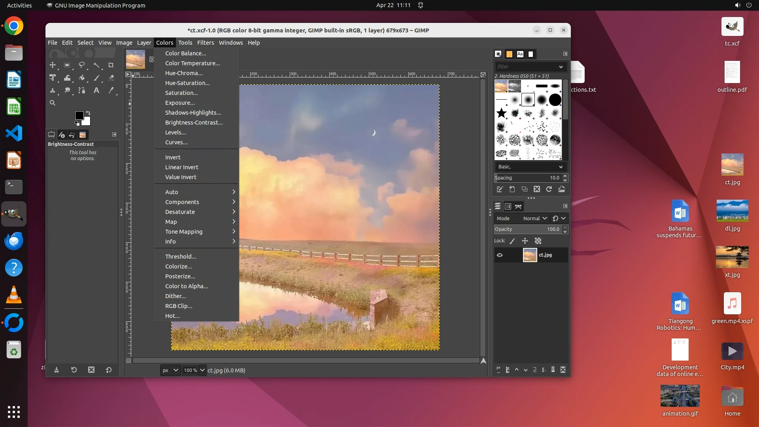Viewport: 759px width, 427px height.
Task: Choose Brightness-Contrast from Colors menu
Action: coord(194,123)
